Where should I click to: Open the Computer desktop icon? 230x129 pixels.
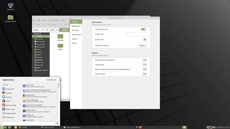pos(10,7)
